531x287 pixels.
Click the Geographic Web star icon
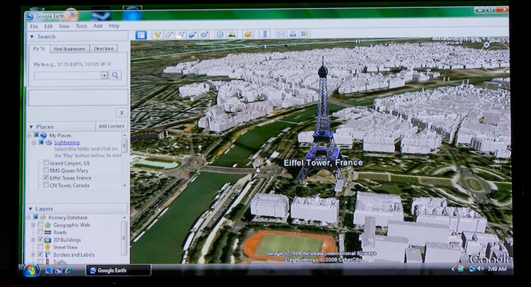48,225
